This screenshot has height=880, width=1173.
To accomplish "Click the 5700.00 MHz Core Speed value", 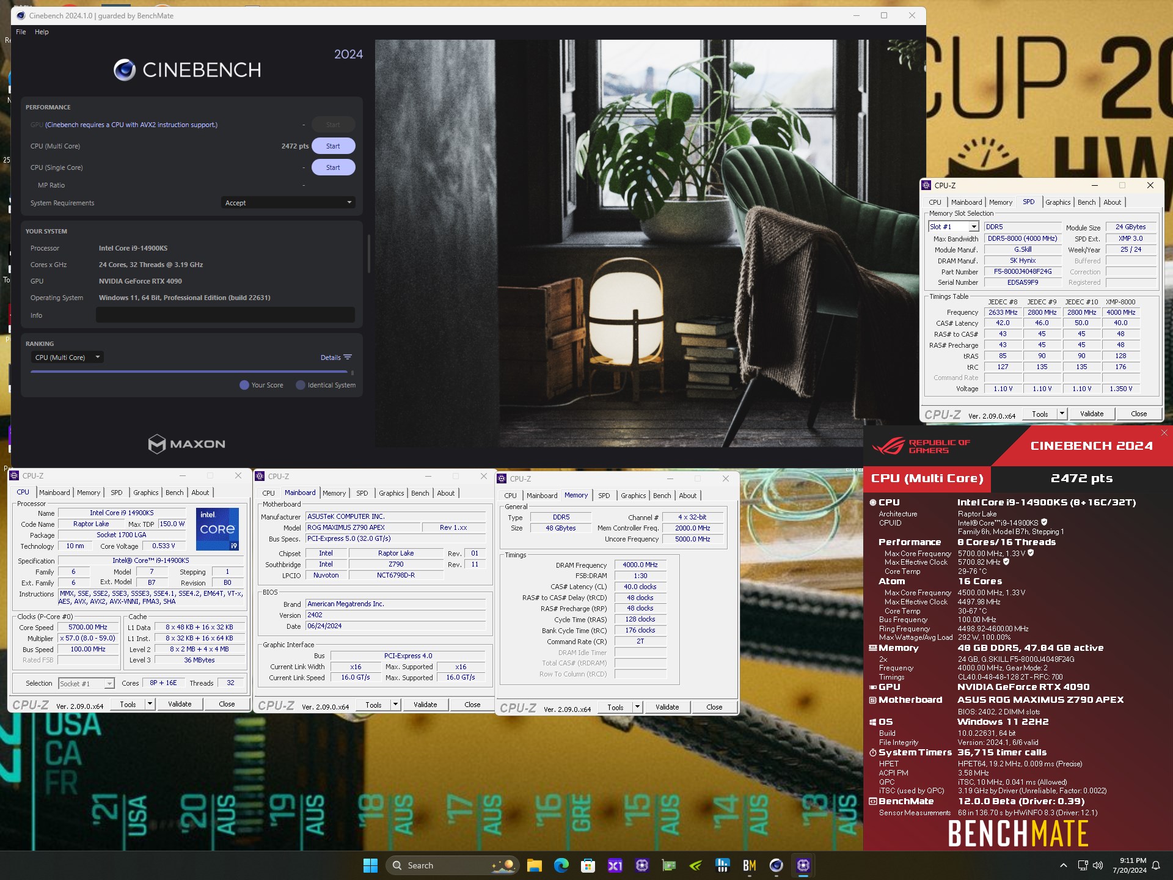I will tap(87, 627).
